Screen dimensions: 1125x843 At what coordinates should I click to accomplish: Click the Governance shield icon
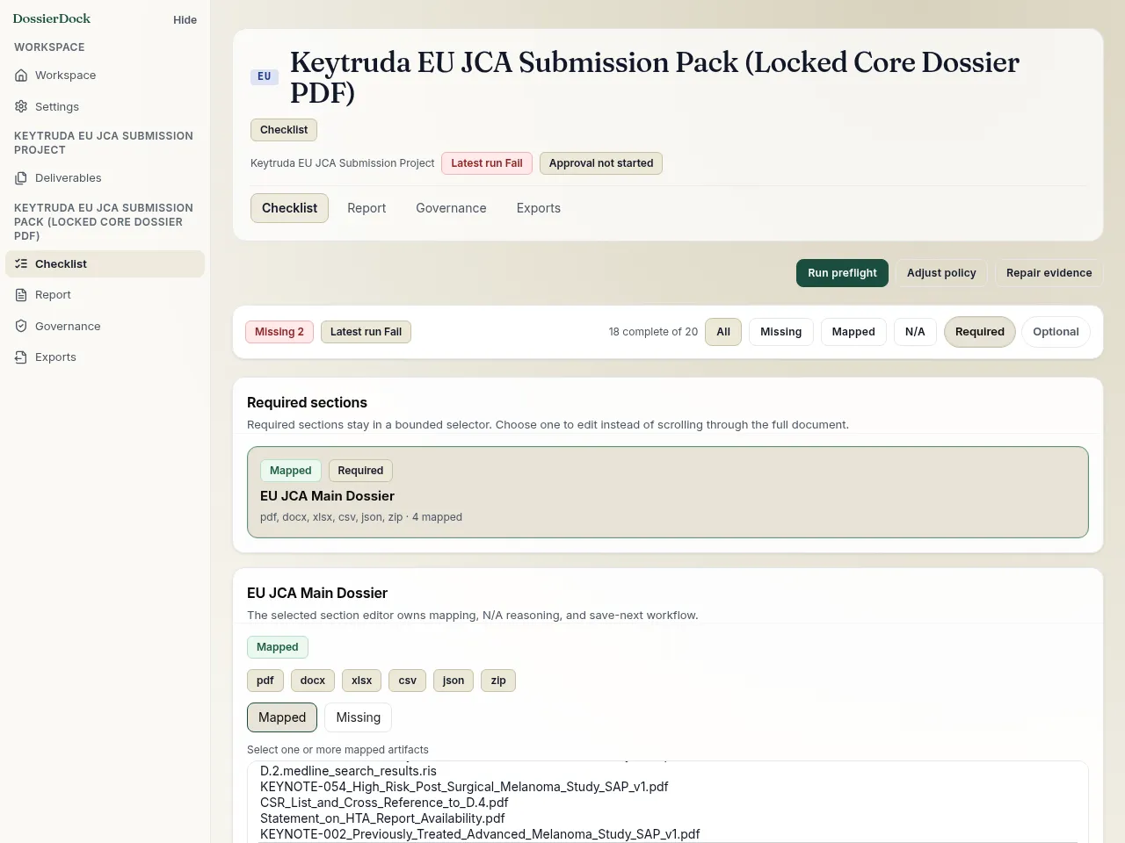tap(21, 326)
